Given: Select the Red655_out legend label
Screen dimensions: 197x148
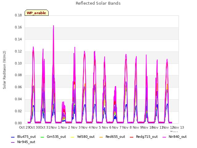Looking at the screenshot, I should tap(115, 137).
